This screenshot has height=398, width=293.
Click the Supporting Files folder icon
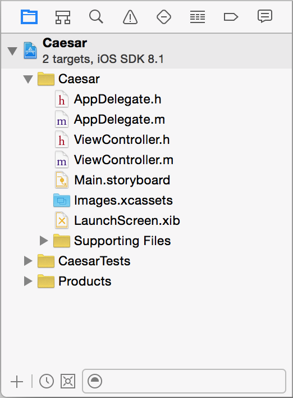(x=62, y=241)
